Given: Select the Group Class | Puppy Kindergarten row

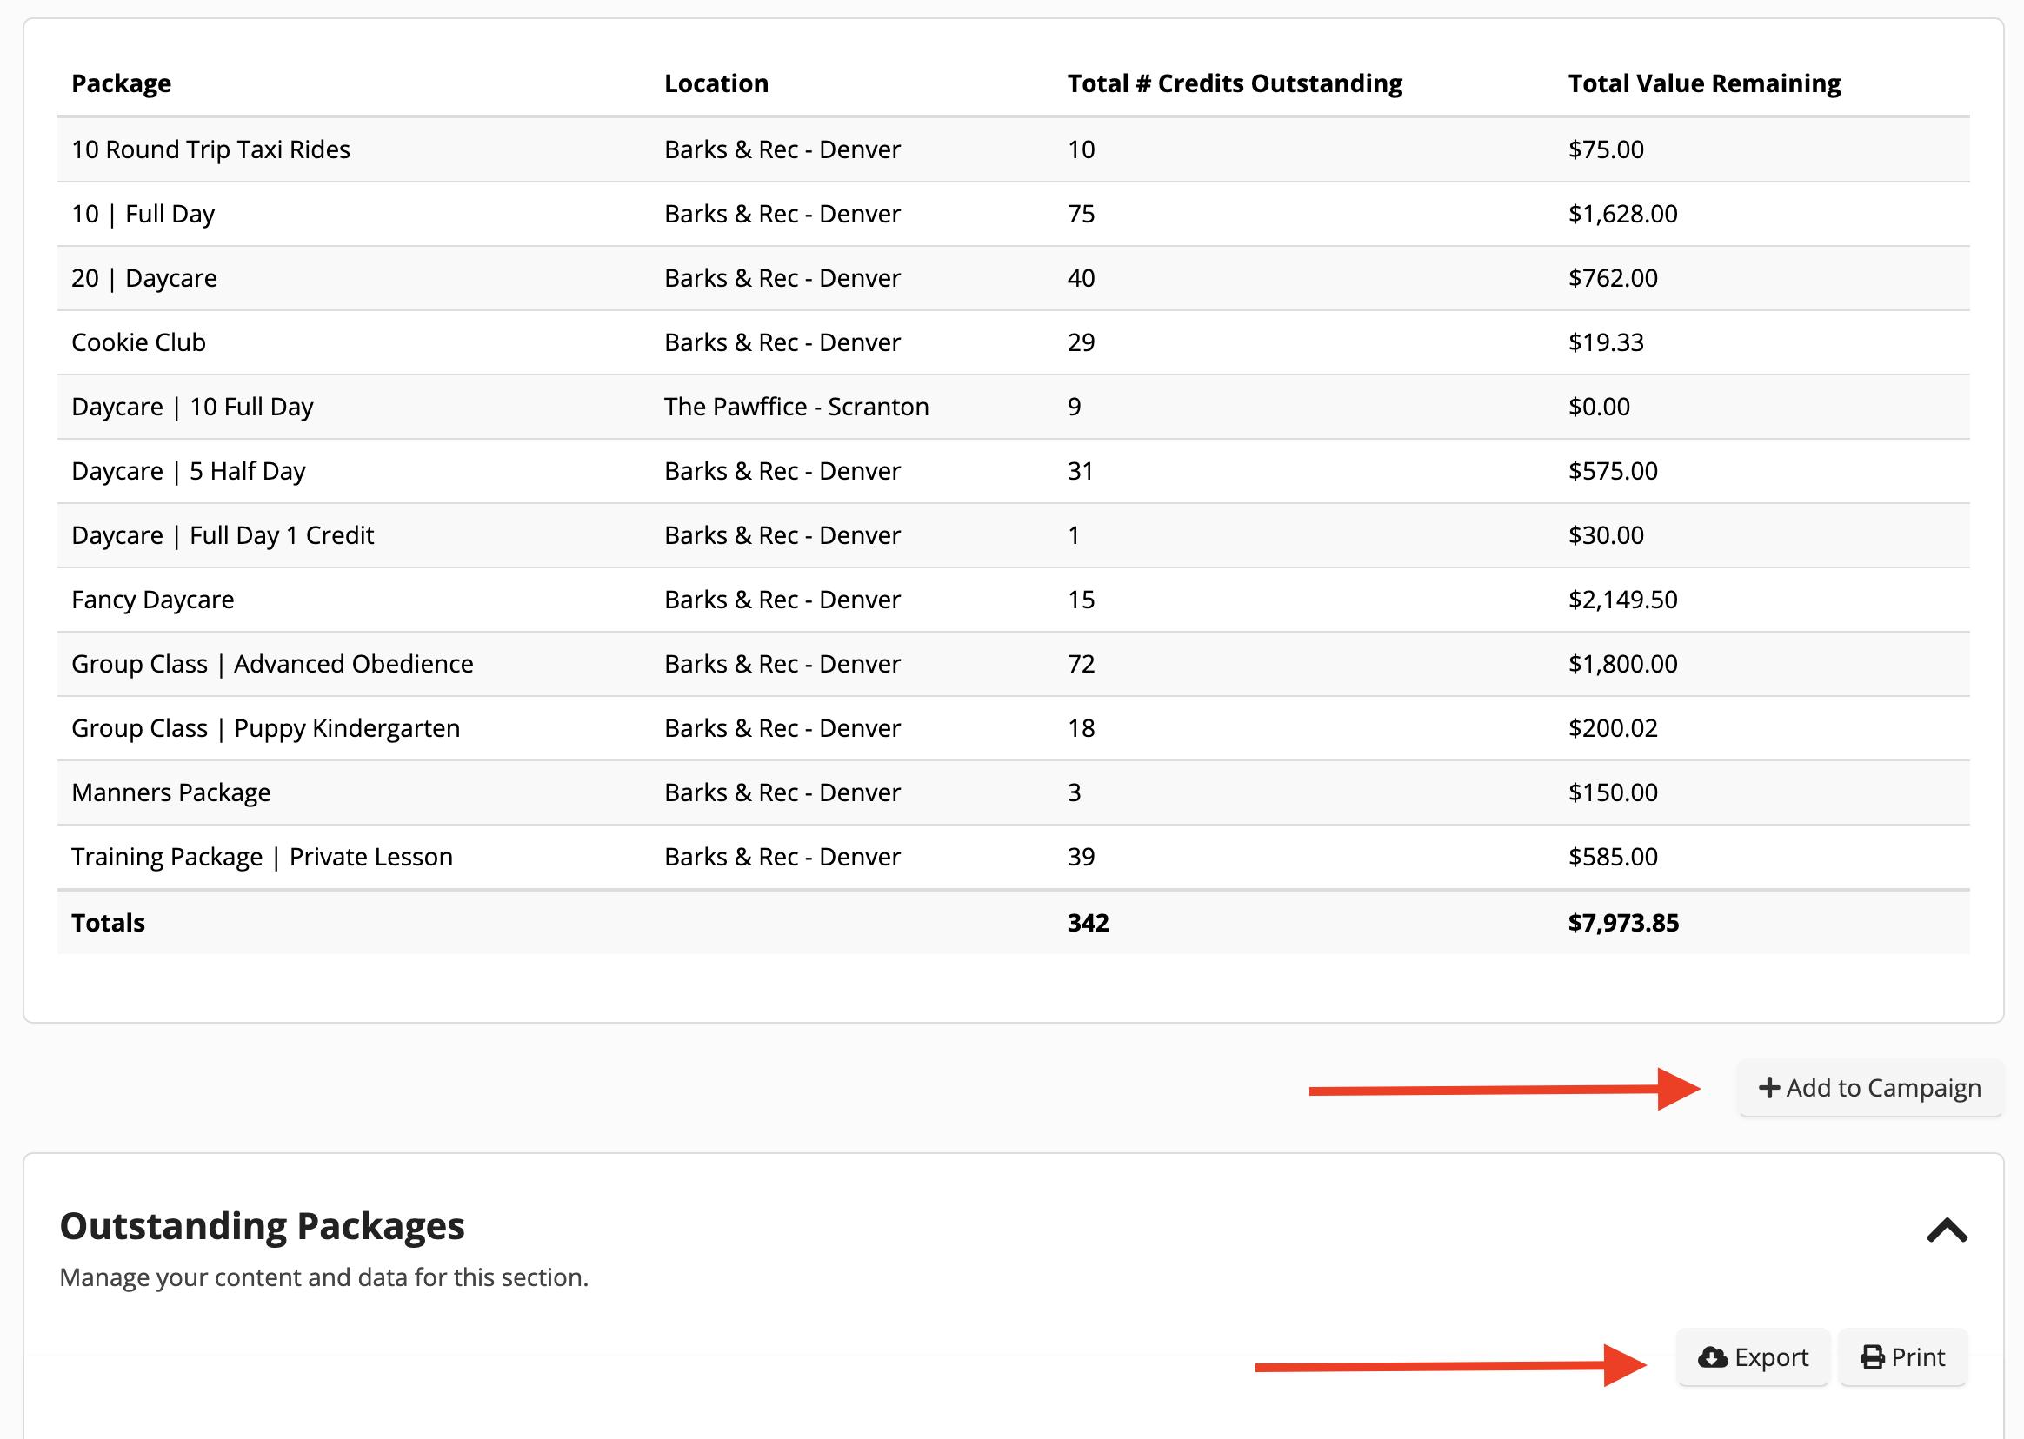Looking at the screenshot, I should (265, 727).
